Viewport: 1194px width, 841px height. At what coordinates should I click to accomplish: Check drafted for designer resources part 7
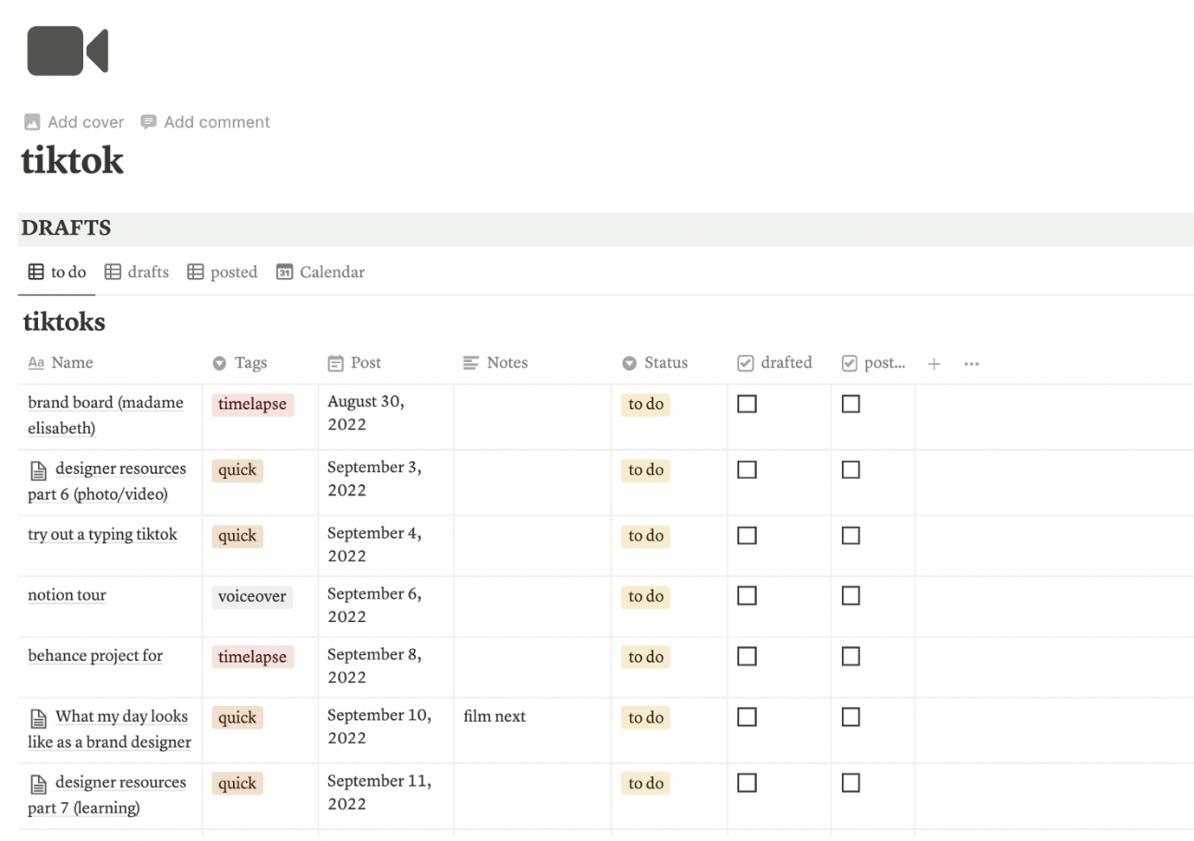[747, 783]
